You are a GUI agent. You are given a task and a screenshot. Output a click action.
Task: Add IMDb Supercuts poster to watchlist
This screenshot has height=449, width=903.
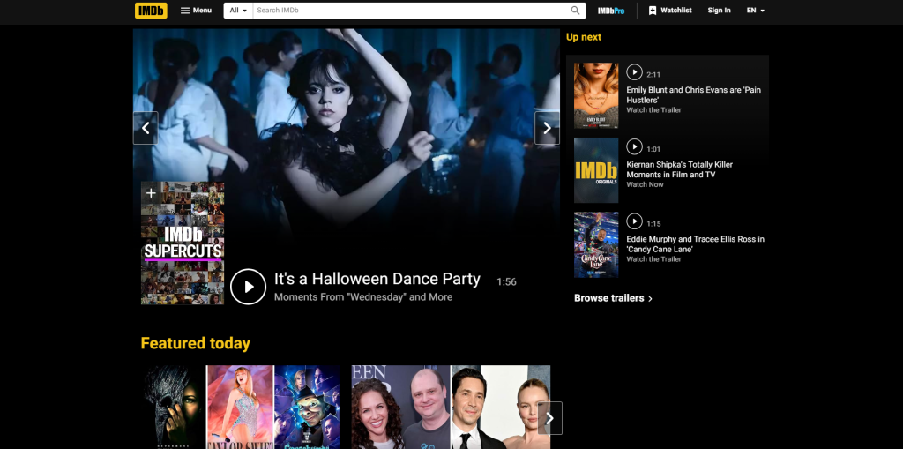pos(151,192)
